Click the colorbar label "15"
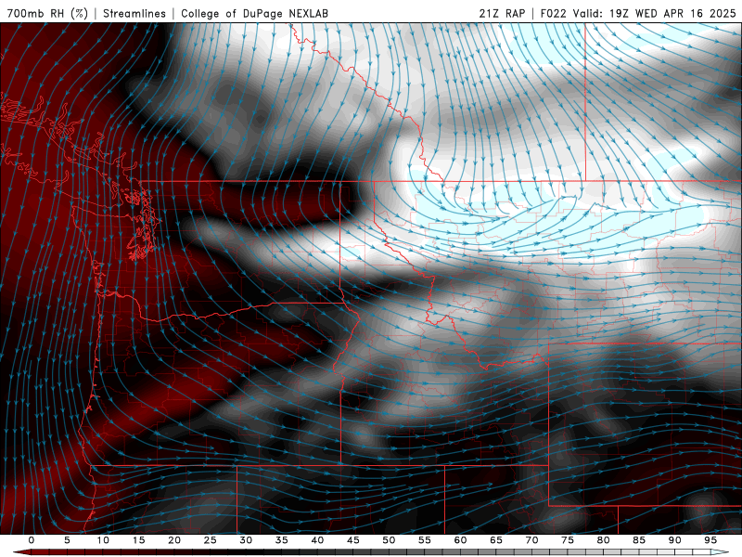 click(x=138, y=540)
